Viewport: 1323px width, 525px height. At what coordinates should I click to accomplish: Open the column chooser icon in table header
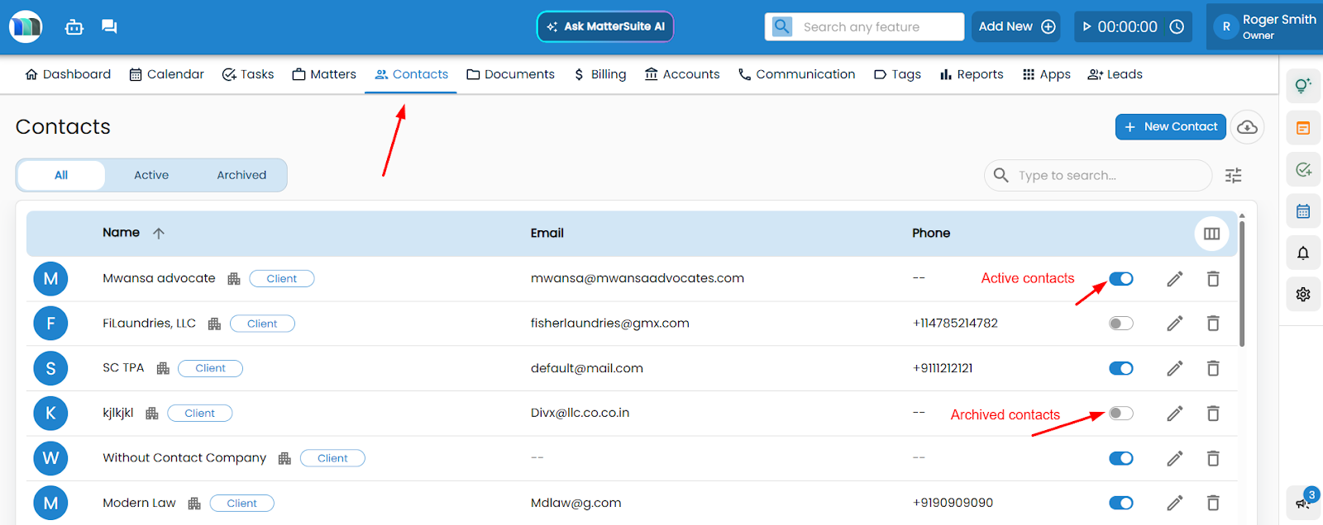click(x=1211, y=234)
